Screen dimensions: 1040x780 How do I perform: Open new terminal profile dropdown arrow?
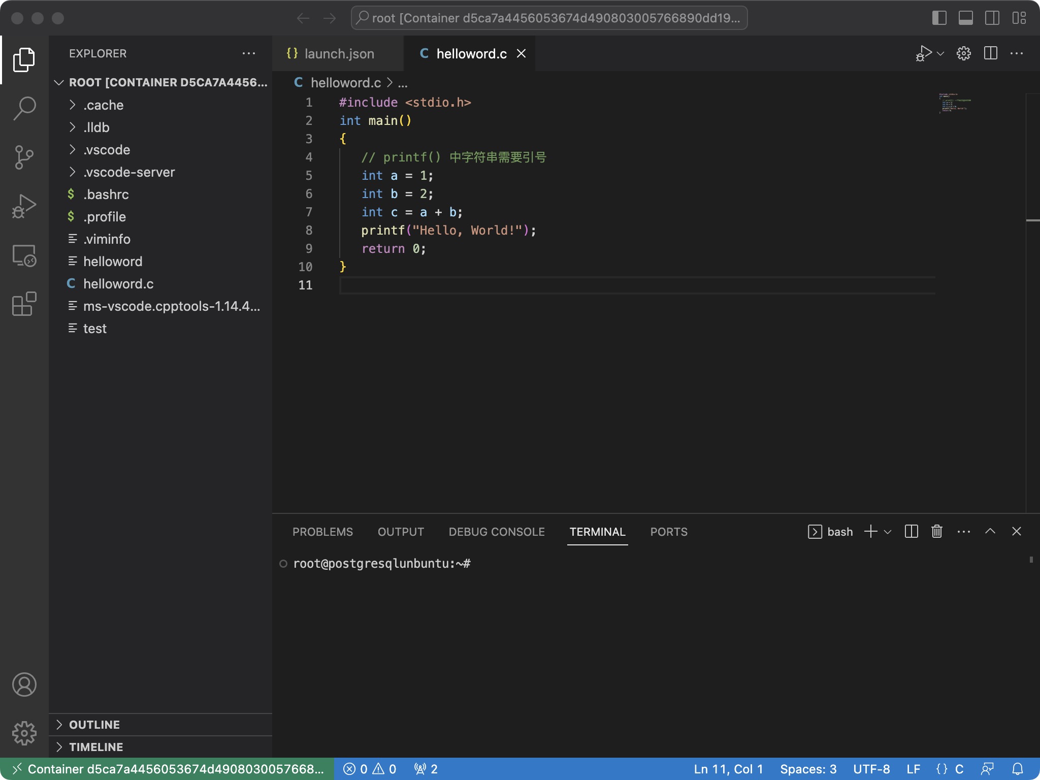pyautogui.click(x=888, y=532)
